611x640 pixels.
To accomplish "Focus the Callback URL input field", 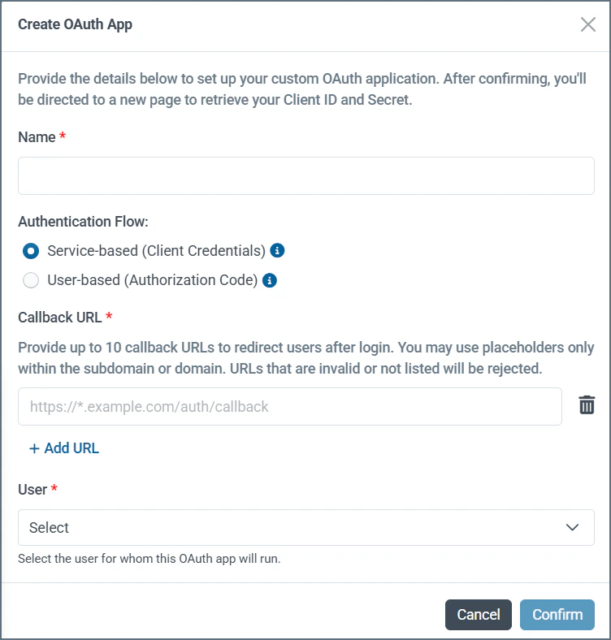I will tap(289, 406).
